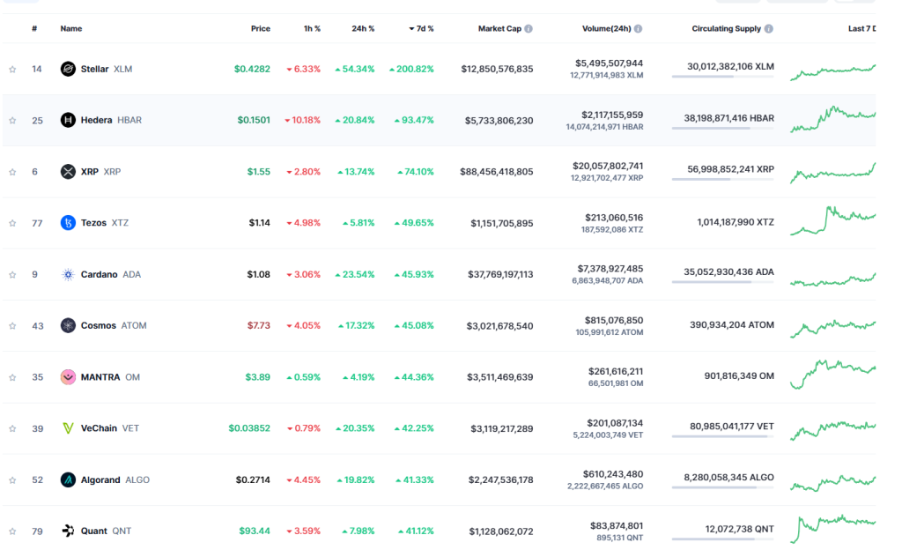Screen dimensions: 902x550
Task: Click the XLM circulating supply progress bar
Action: click(x=722, y=77)
